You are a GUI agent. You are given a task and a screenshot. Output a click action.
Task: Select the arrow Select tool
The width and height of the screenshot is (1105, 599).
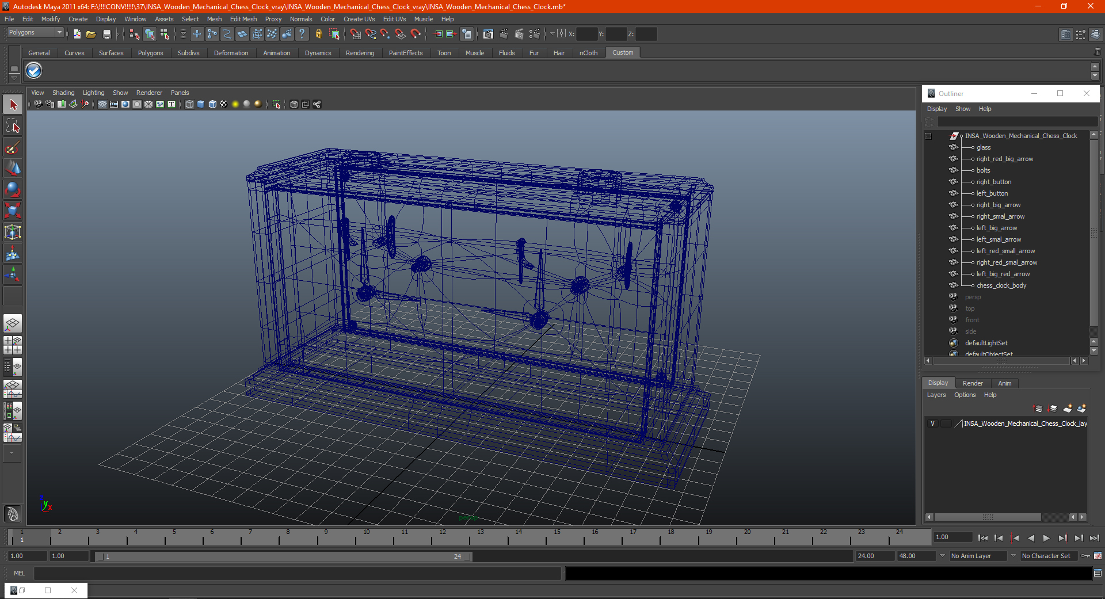click(13, 105)
